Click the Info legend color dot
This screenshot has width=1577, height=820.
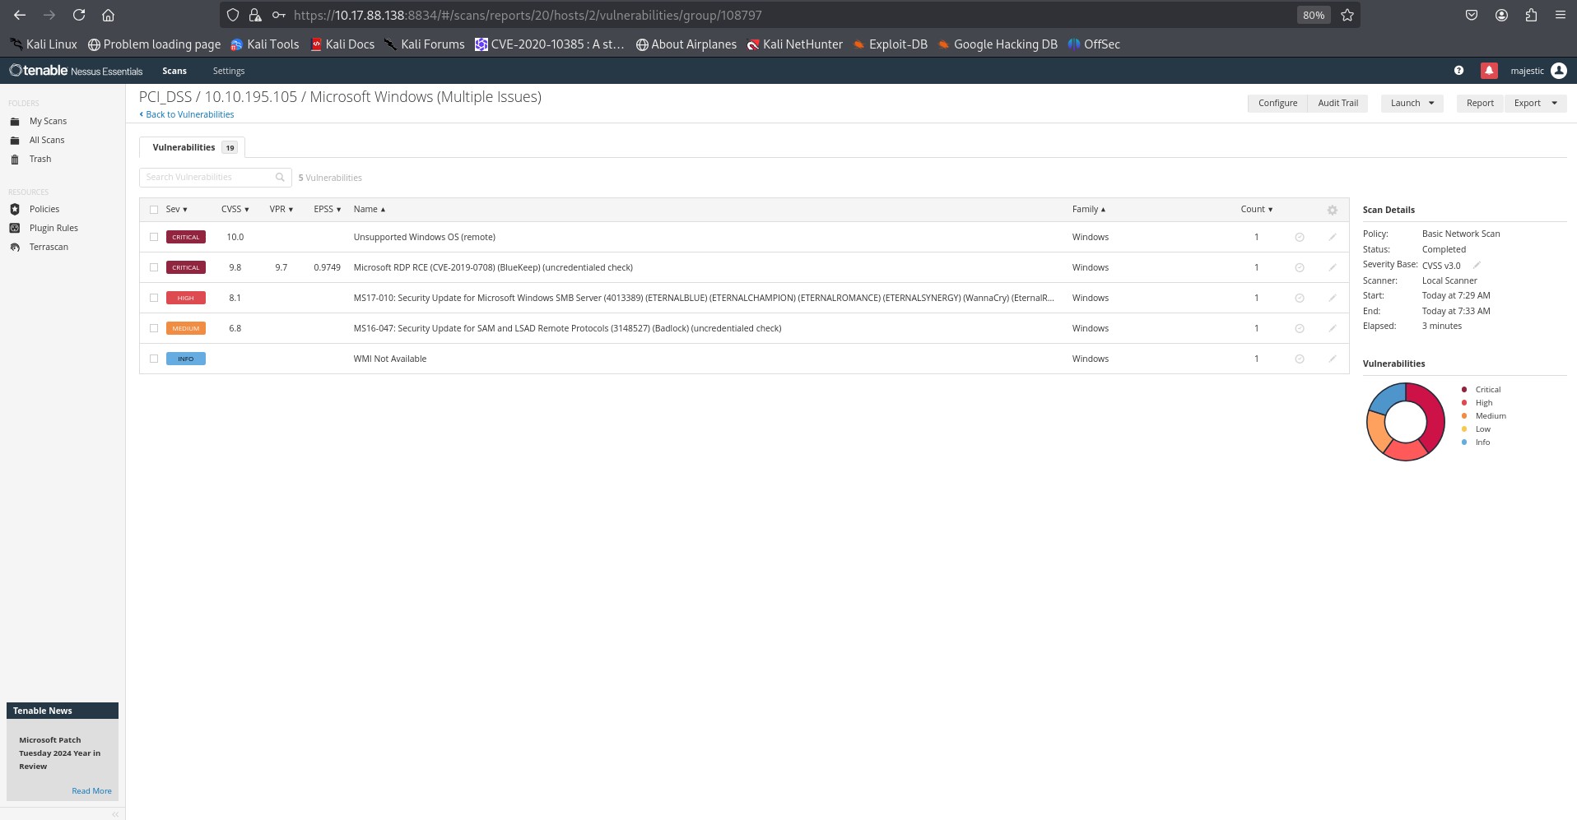click(1464, 442)
